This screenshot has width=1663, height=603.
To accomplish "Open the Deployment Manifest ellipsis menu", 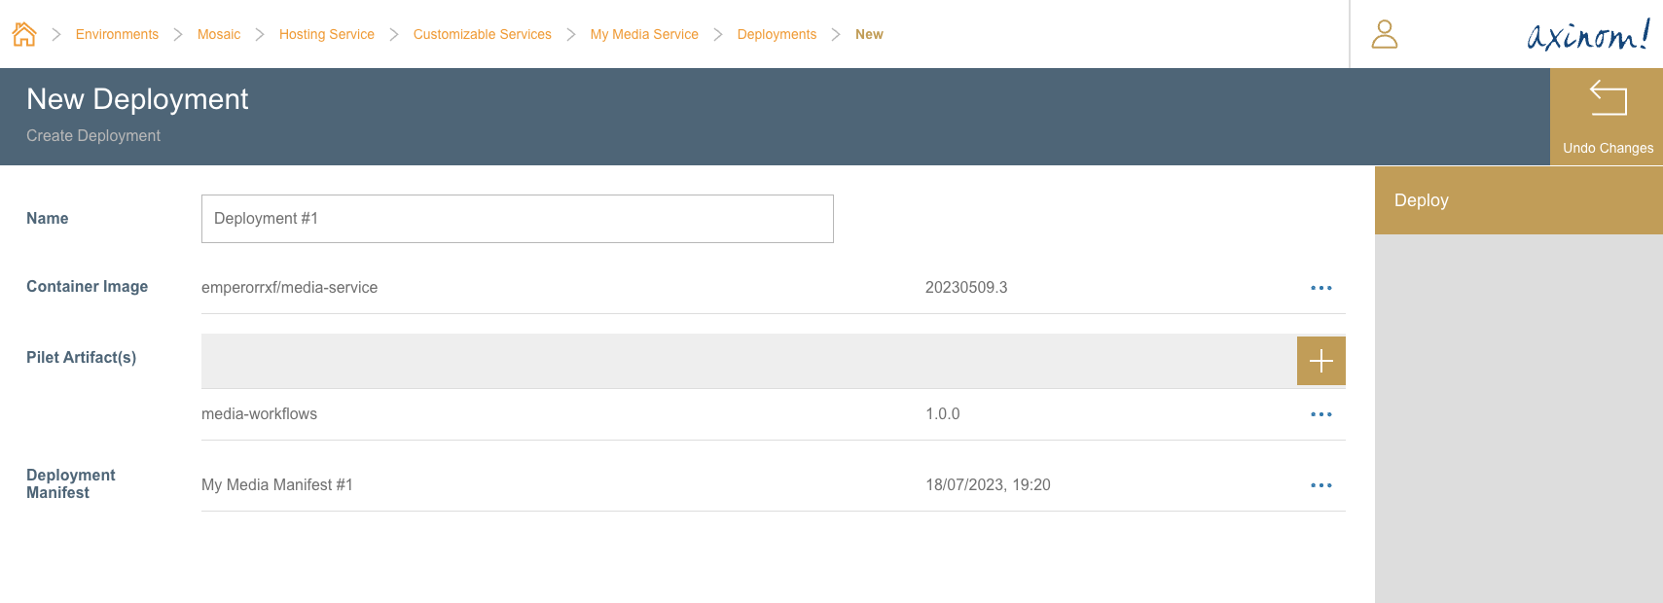I will [x=1320, y=485].
